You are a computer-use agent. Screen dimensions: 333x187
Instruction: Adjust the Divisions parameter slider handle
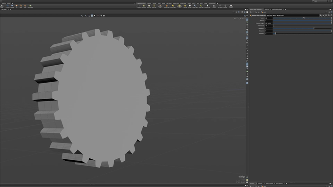click(x=276, y=33)
